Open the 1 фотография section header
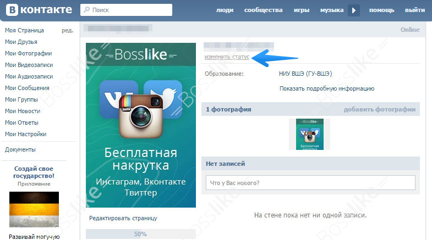The height and width of the screenshot is (240, 432). 228,109
